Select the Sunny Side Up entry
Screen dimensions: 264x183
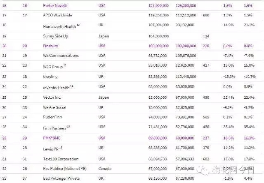pos(55,36)
